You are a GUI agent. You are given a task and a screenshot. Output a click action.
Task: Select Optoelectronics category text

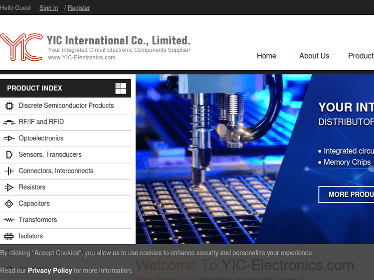tap(41, 138)
